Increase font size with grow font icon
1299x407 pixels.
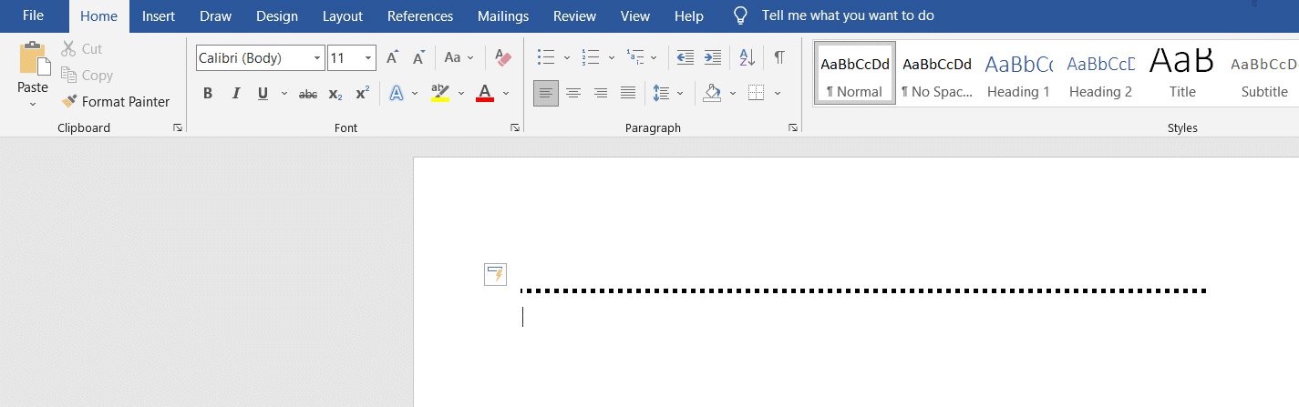[392, 57]
